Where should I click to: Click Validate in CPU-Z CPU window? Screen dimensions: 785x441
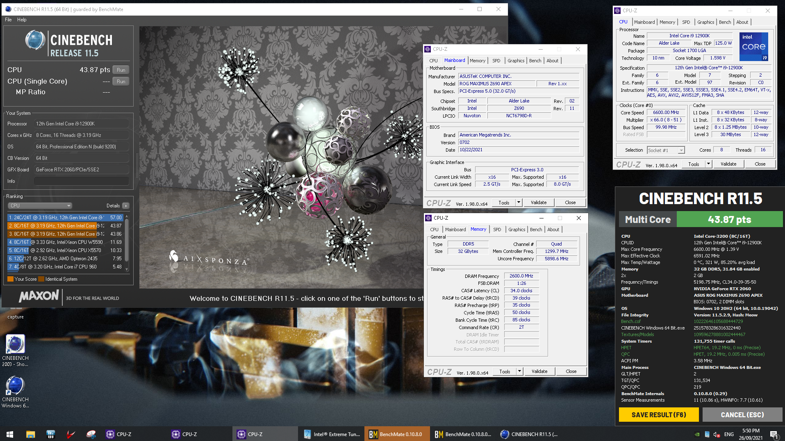728,164
